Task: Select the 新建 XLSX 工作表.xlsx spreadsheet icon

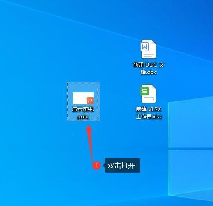Action: tap(148, 94)
